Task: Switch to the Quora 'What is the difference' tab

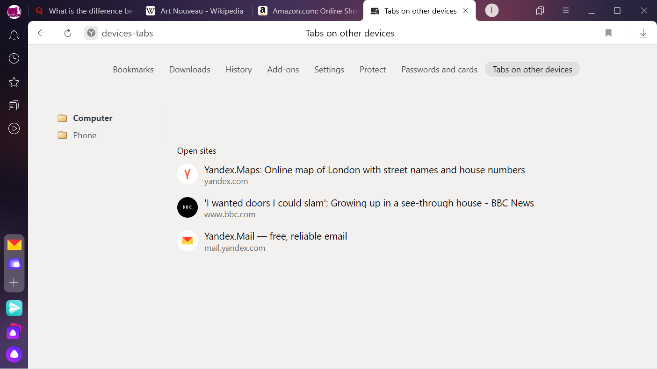Action: click(85, 11)
